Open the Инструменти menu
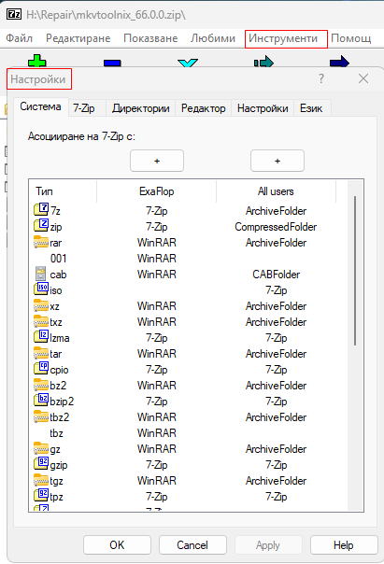The width and height of the screenshot is (384, 564). [x=283, y=38]
